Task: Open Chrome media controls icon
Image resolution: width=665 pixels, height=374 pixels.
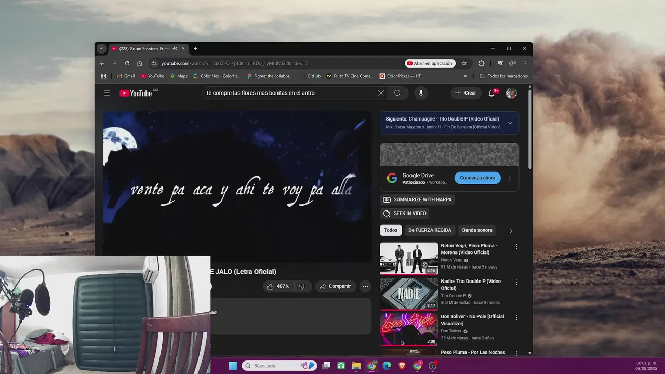Action: 500,63
